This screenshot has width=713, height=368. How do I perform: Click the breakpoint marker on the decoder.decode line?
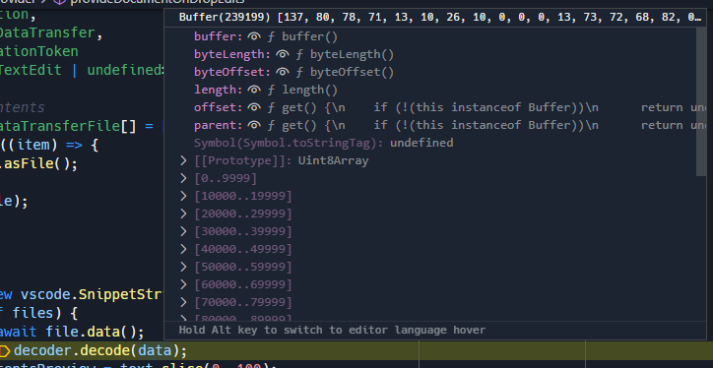pyautogui.click(x=4, y=350)
